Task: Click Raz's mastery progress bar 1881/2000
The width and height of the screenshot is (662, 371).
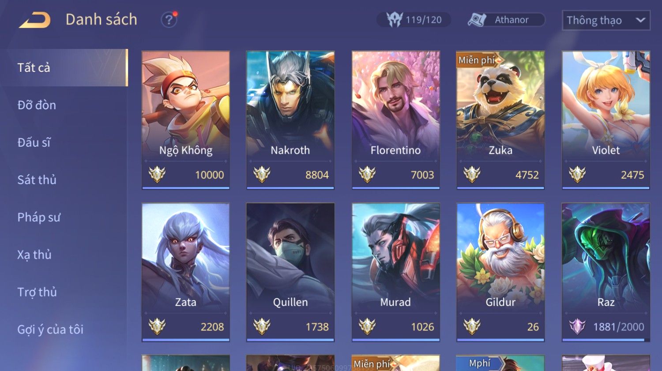Action: pos(606,340)
